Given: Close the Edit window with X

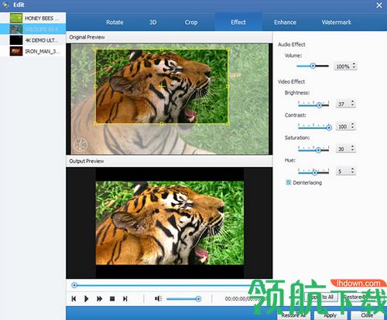Looking at the screenshot, I should point(379,5).
